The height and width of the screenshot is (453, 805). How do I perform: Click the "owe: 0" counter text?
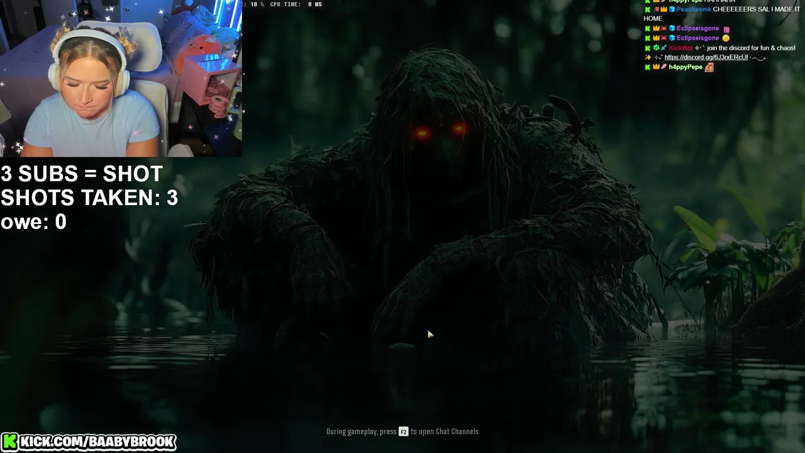tap(33, 221)
